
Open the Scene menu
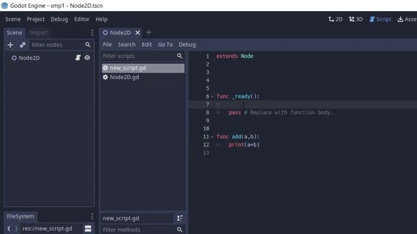[x=13, y=19]
